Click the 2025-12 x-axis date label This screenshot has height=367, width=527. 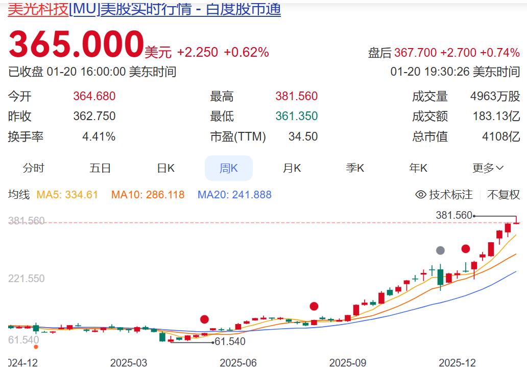coord(458,362)
